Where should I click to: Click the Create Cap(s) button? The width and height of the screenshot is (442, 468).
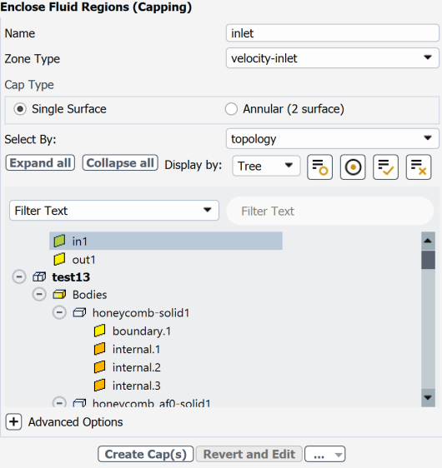(146, 455)
